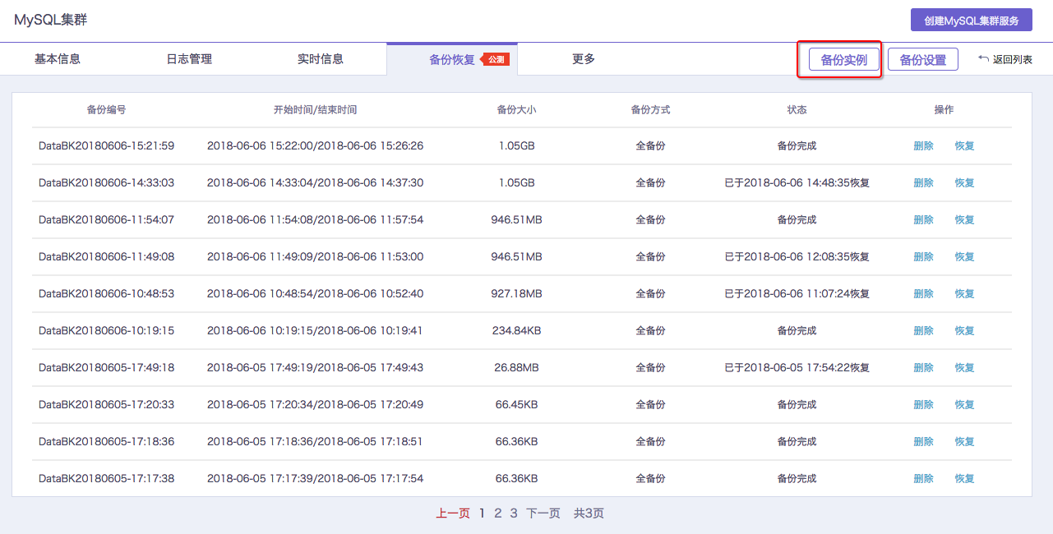This screenshot has height=534, width=1053.
Task: Click size value 927.18MB
Action: tap(517, 294)
